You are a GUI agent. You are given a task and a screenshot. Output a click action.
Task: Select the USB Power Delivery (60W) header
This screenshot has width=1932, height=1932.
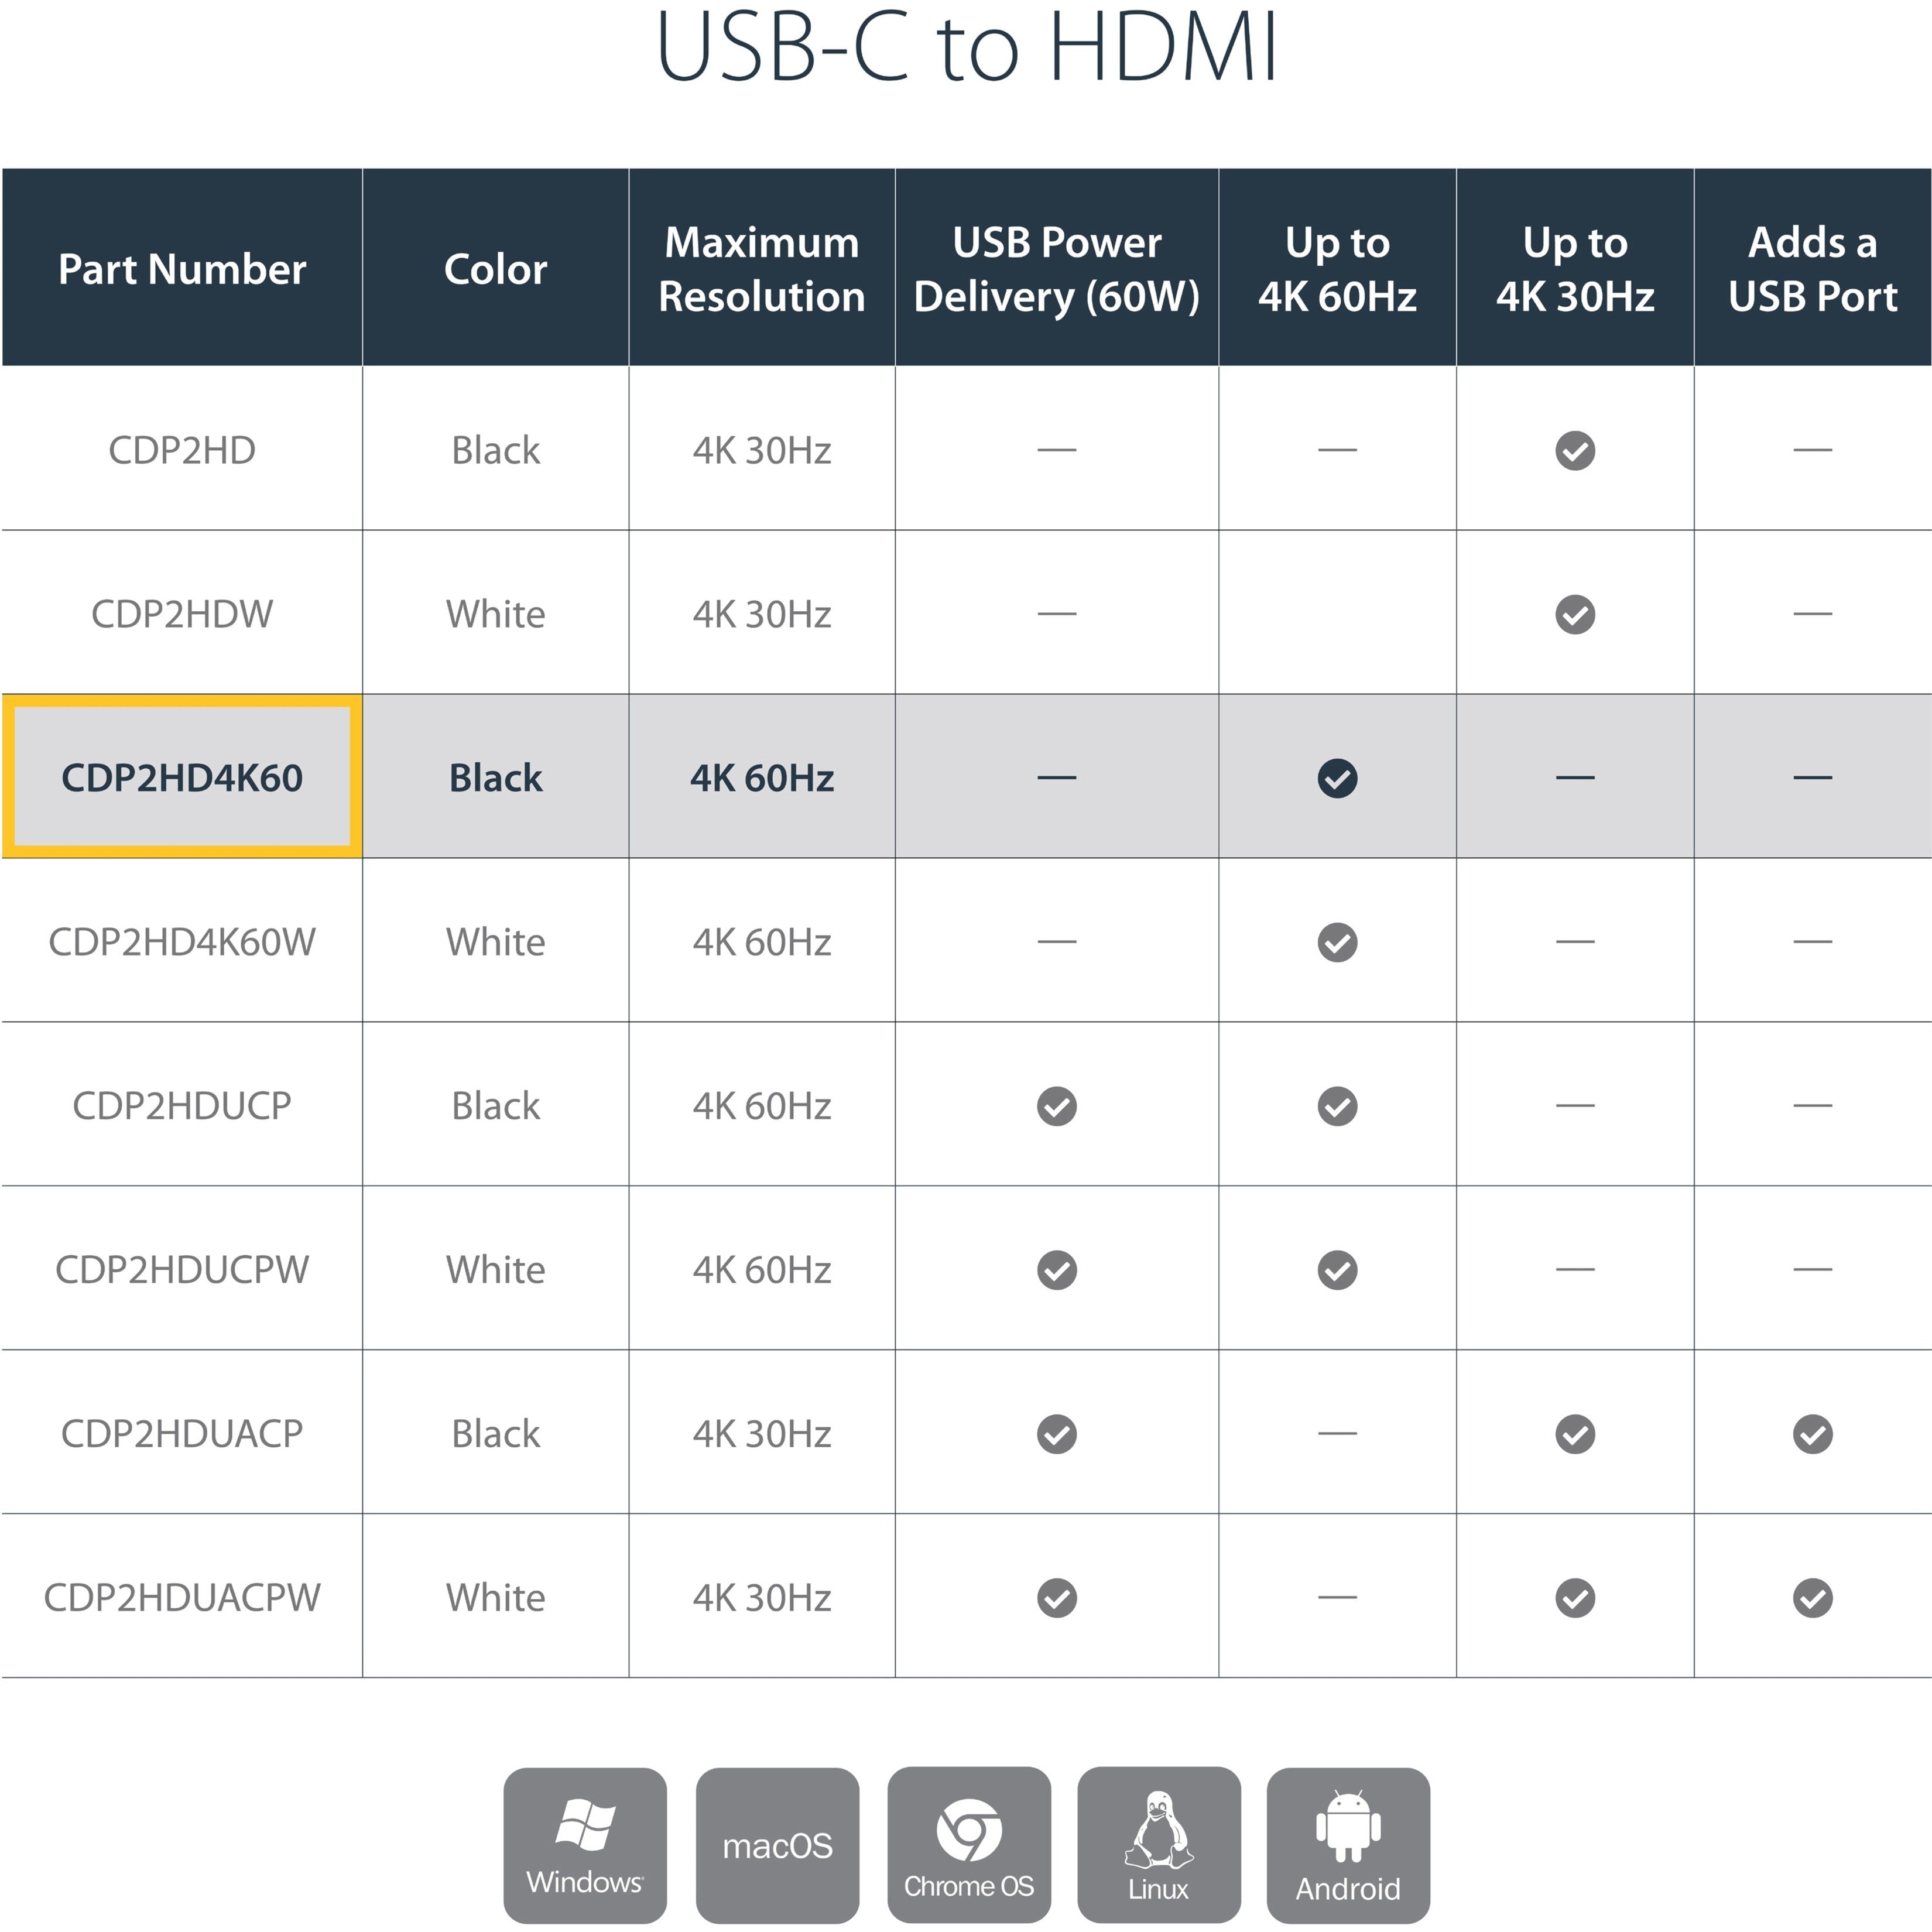[1056, 268]
